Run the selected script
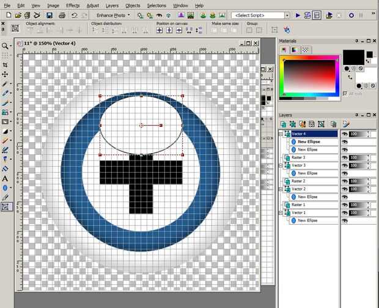The width and height of the screenshot is (379, 308). click(298, 15)
